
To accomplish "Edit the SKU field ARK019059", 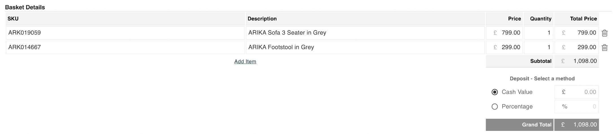I will tap(125, 33).
